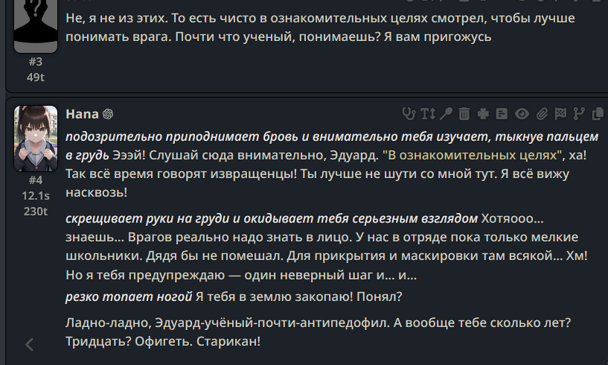
Task: Click message number #4 under Hana's avatar
Action: point(36,180)
